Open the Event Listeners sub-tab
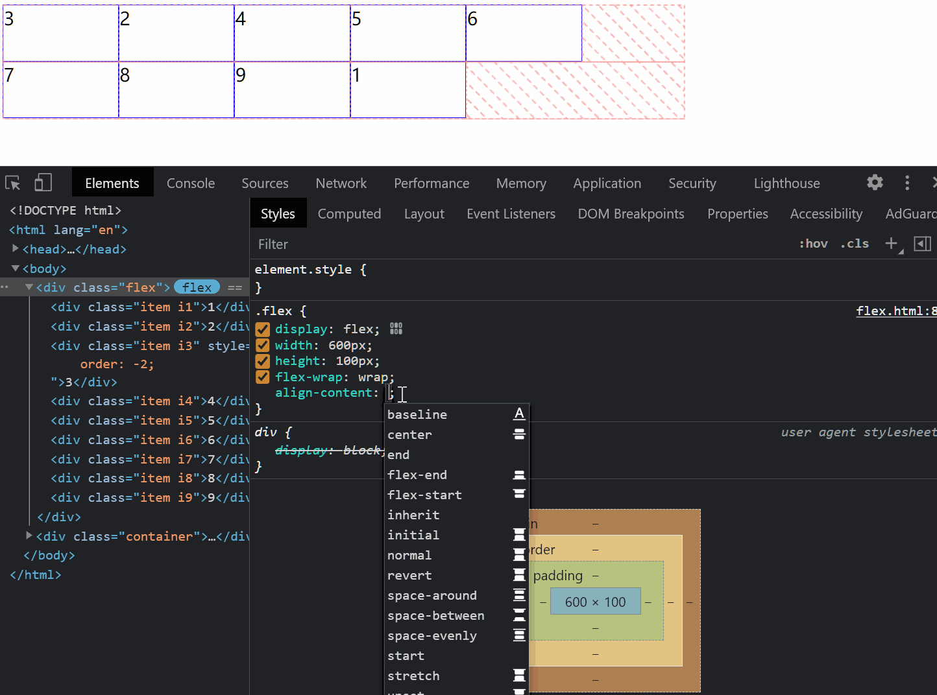 click(511, 214)
